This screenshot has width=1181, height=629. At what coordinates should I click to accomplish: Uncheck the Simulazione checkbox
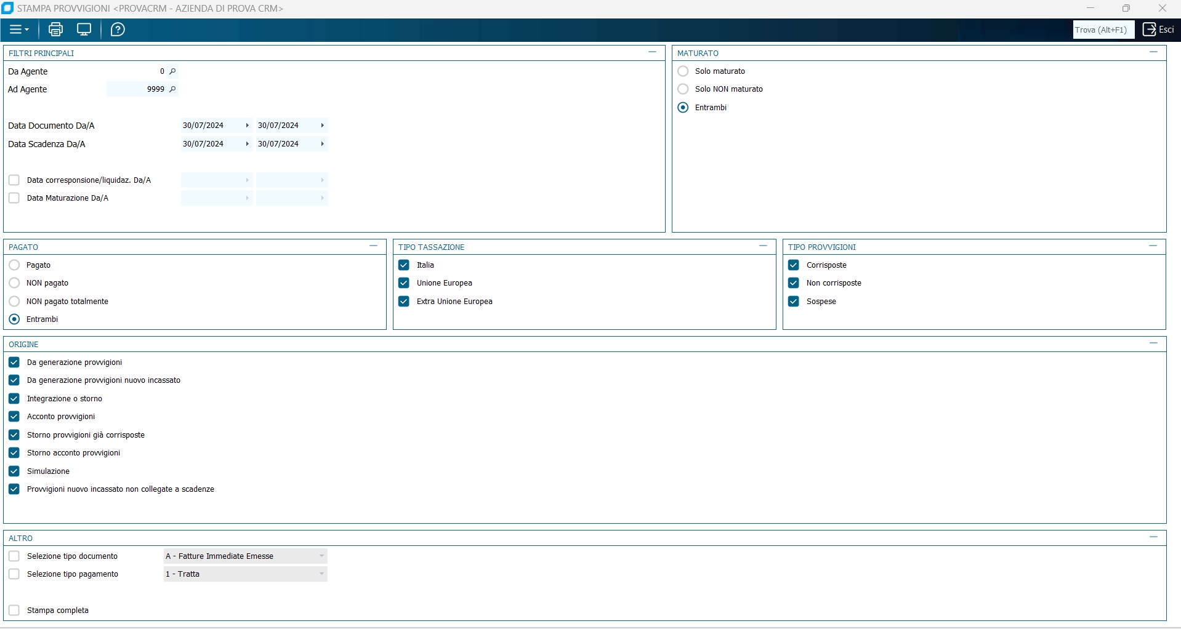[14, 471]
